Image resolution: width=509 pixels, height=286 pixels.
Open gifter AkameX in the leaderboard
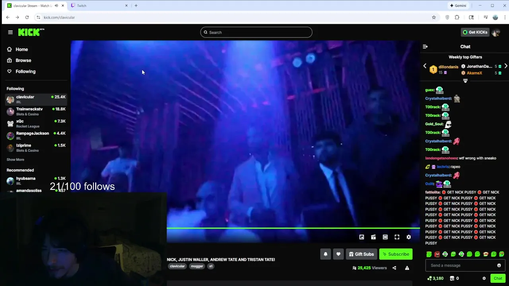(x=474, y=73)
